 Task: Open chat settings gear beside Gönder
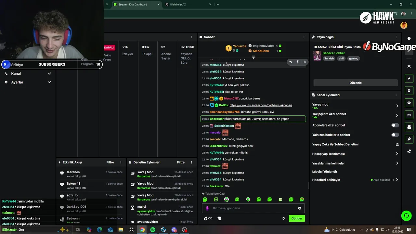(x=283, y=218)
